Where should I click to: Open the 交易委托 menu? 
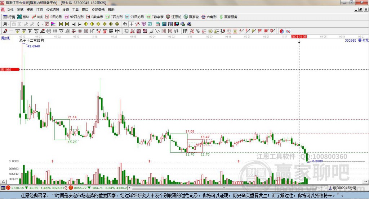point(98,10)
